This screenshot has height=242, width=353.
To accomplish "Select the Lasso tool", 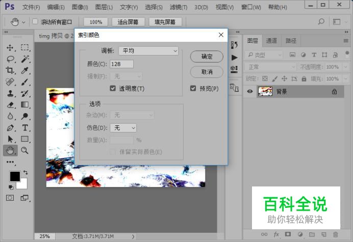I will click(x=10, y=59).
